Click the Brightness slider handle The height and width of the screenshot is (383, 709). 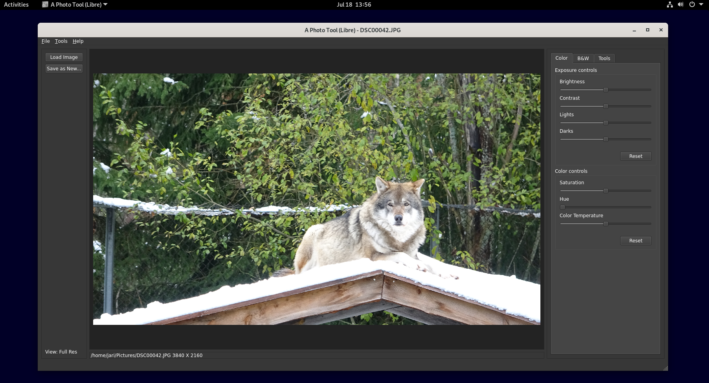click(606, 90)
